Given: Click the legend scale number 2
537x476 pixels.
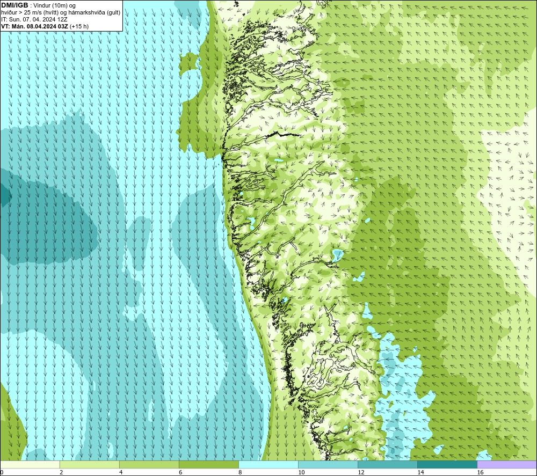Looking at the screenshot, I should tap(61, 473).
